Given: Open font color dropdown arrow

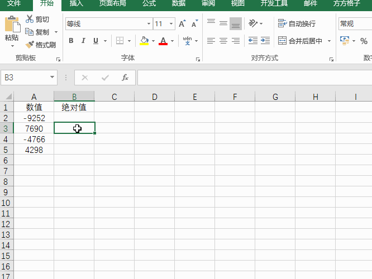Looking at the screenshot, I should click(x=173, y=41).
